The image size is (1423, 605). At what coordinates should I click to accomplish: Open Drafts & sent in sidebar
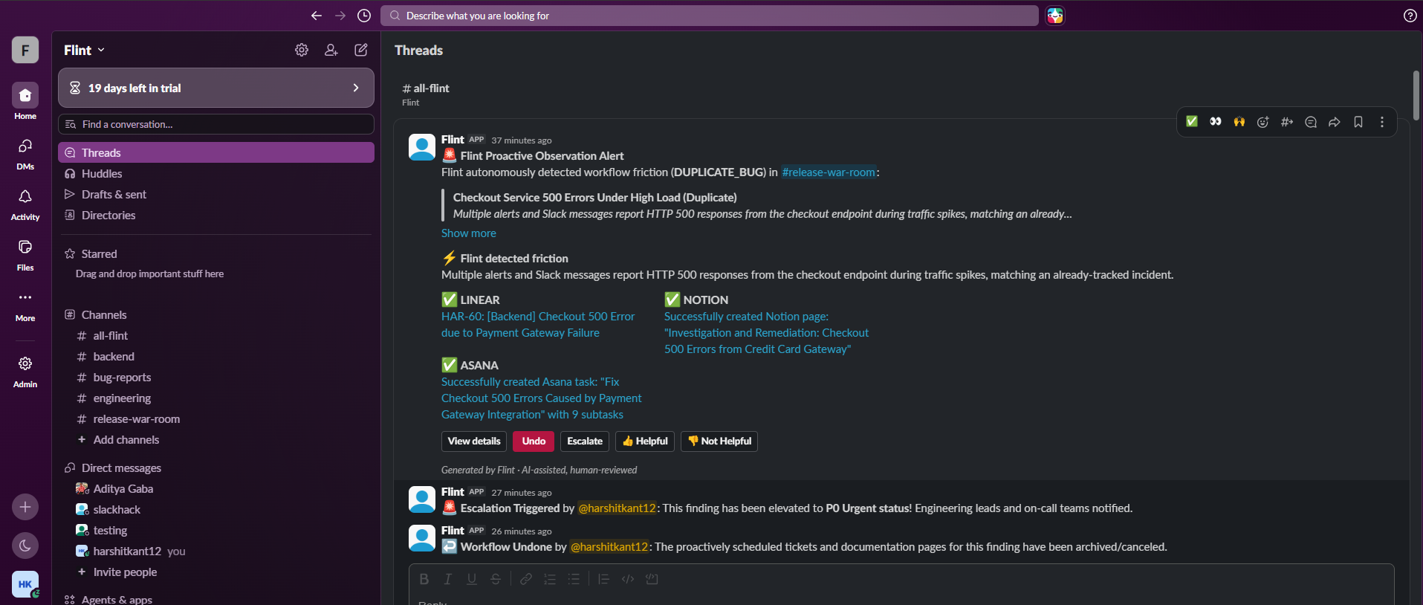point(216,194)
